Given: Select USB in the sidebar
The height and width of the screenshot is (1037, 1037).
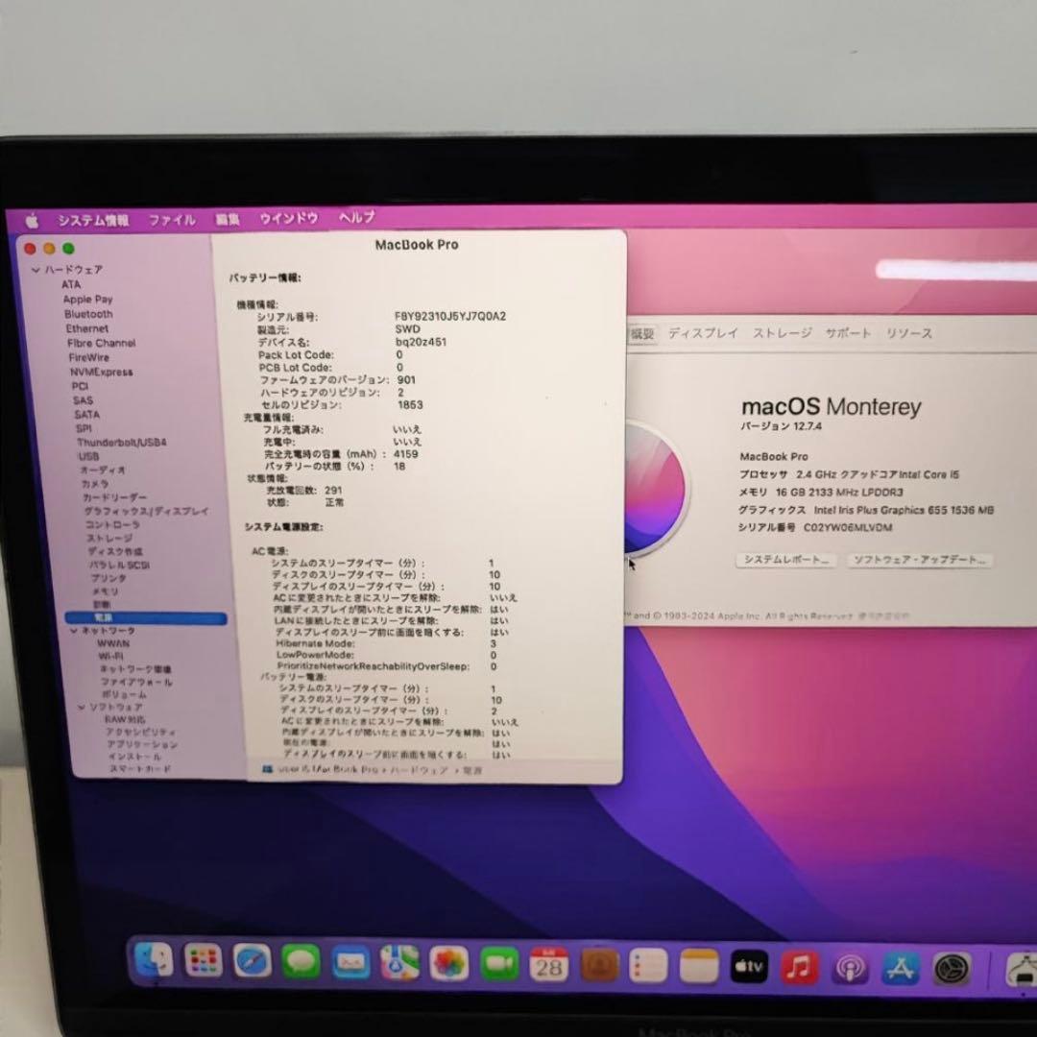Looking at the screenshot, I should click(88, 456).
